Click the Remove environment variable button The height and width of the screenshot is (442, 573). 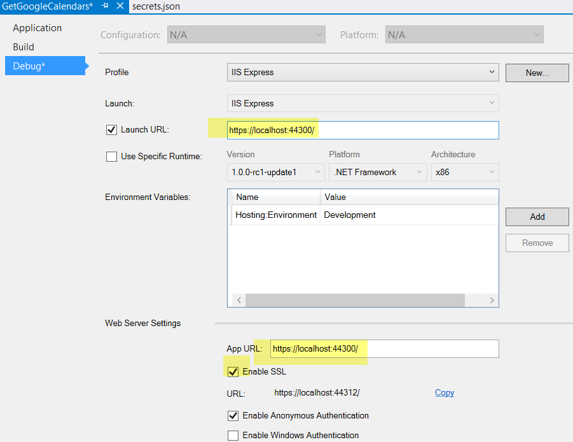click(537, 243)
